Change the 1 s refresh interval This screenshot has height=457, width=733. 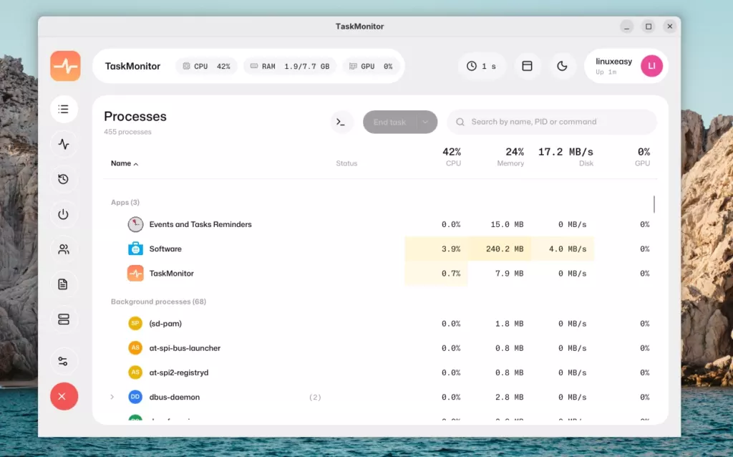pyautogui.click(x=482, y=66)
